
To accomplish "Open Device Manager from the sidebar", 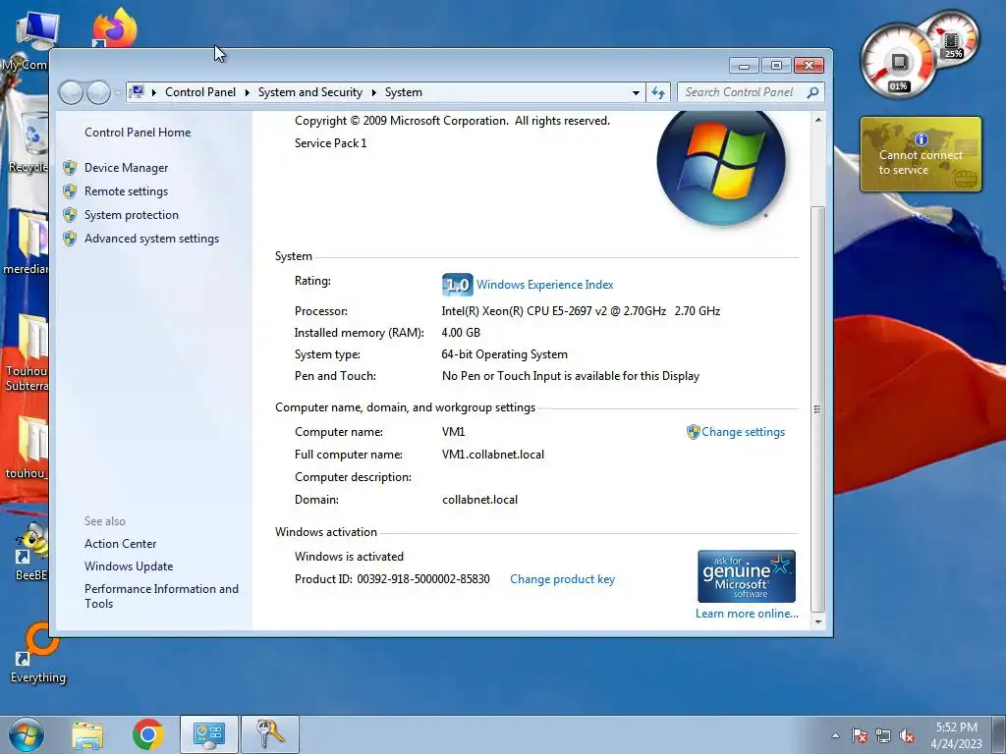I will (126, 167).
